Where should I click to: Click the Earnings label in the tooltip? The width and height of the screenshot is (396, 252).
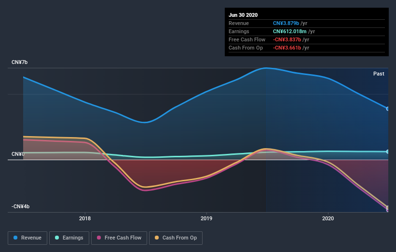pos(239,31)
